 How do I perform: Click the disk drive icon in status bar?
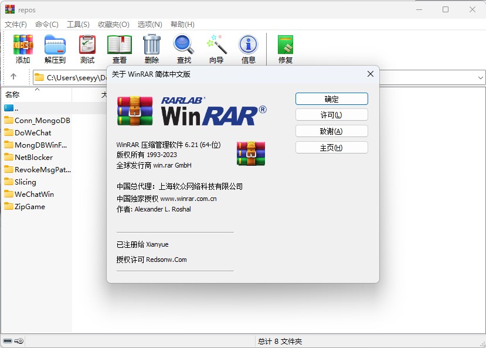(8, 341)
